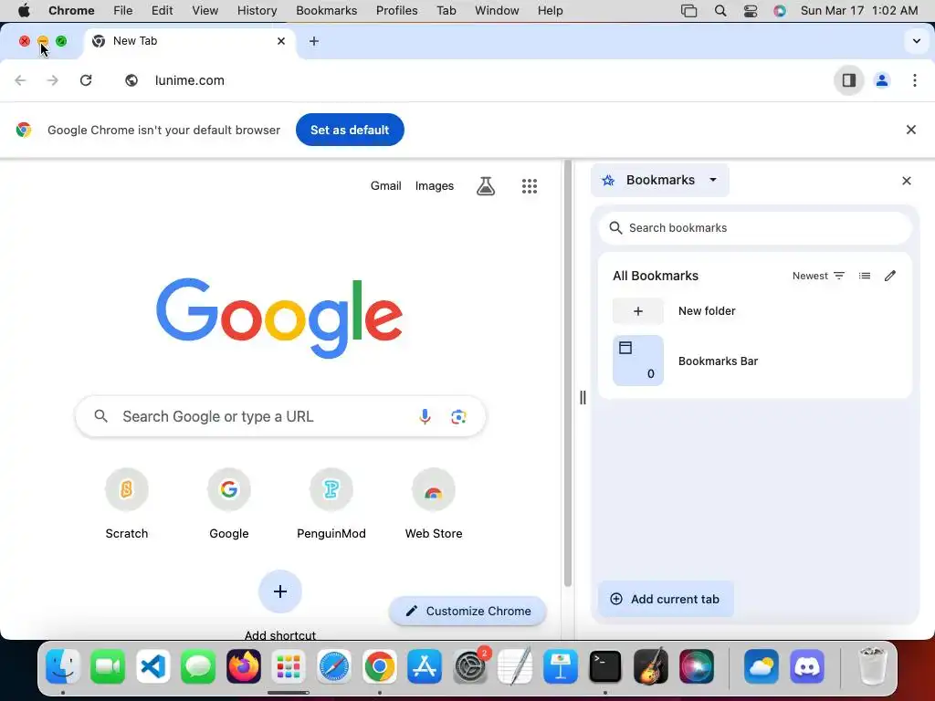Launch Finder from the Dock

point(63,665)
